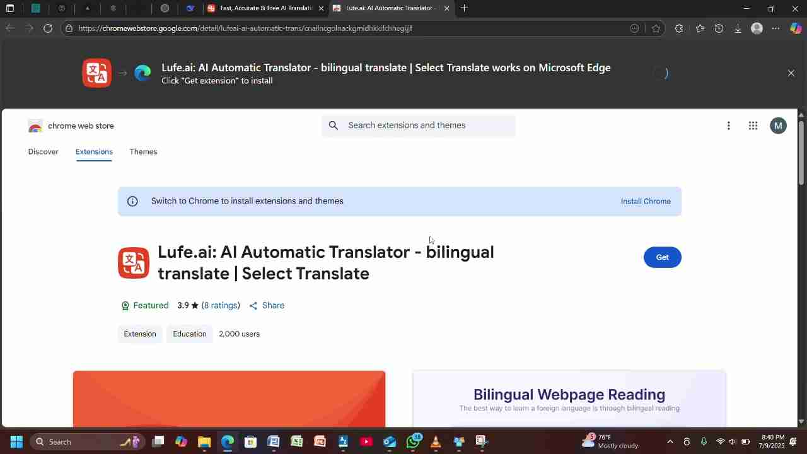Viewport: 807px width, 454px height.
Task: Click the Lufe.ai extension icon beside the title
Action: (x=133, y=263)
